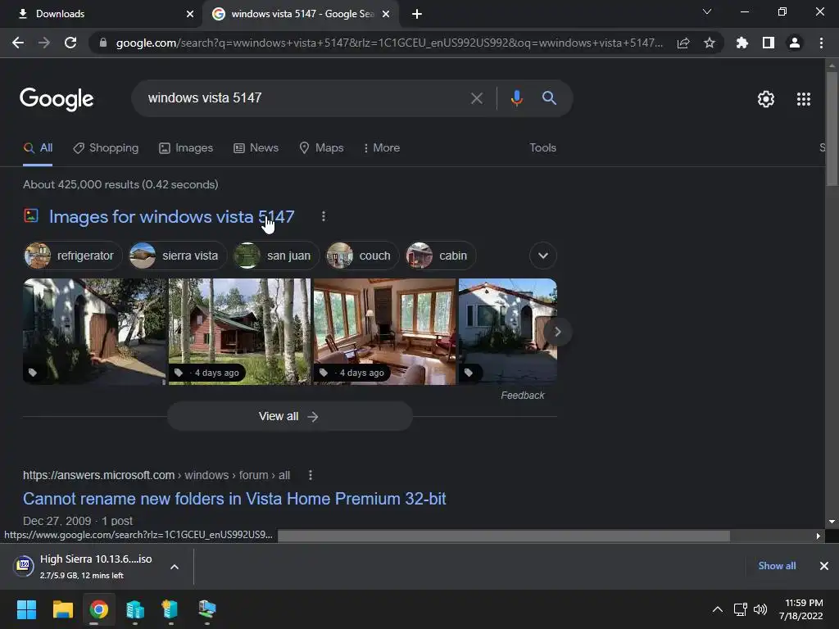Open Images for windows vista 5147 link
Image resolution: width=839 pixels, height=629 pixels.
coord(172,216)
